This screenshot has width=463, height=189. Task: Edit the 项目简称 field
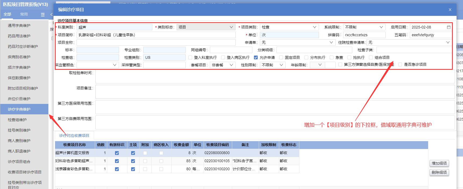156,35
